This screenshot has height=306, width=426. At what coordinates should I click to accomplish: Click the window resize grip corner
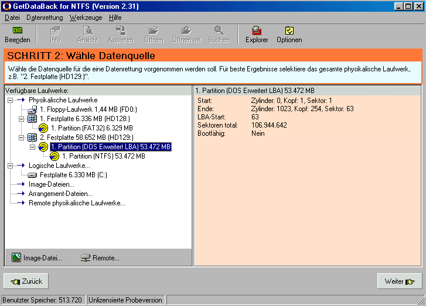click(x=421, y=301)
